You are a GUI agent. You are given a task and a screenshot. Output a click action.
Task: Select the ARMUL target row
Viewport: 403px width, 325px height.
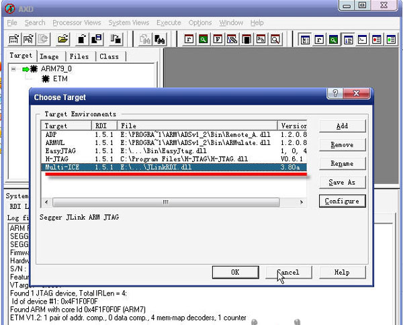tap(174, 142)
